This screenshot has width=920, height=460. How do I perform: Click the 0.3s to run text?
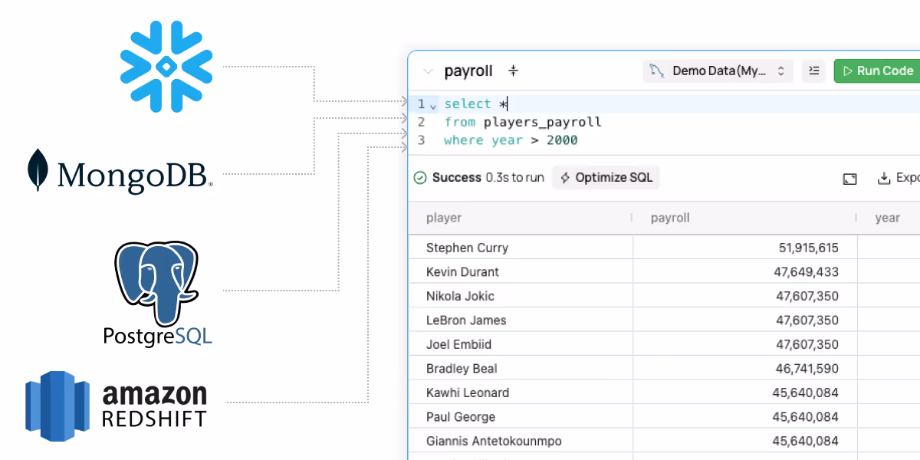click(514, 178)
